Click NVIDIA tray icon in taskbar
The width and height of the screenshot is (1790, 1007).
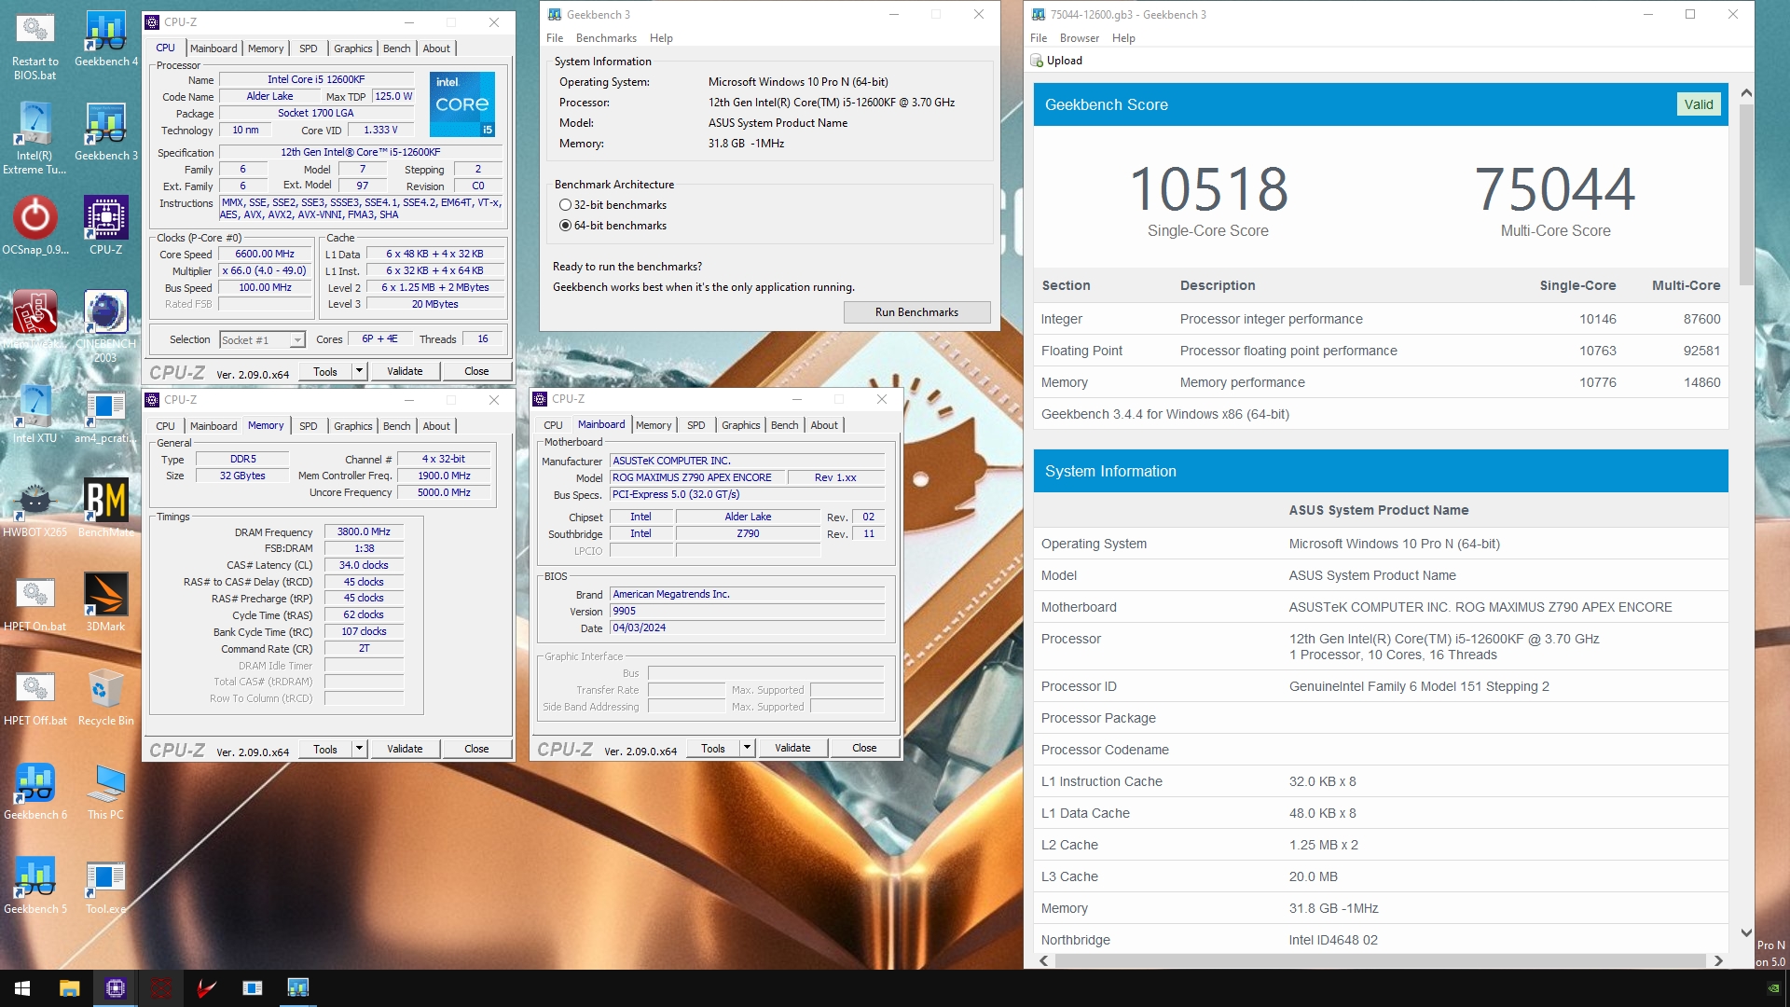pos(1773,988)
